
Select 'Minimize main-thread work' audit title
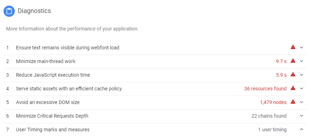[46, 61]
